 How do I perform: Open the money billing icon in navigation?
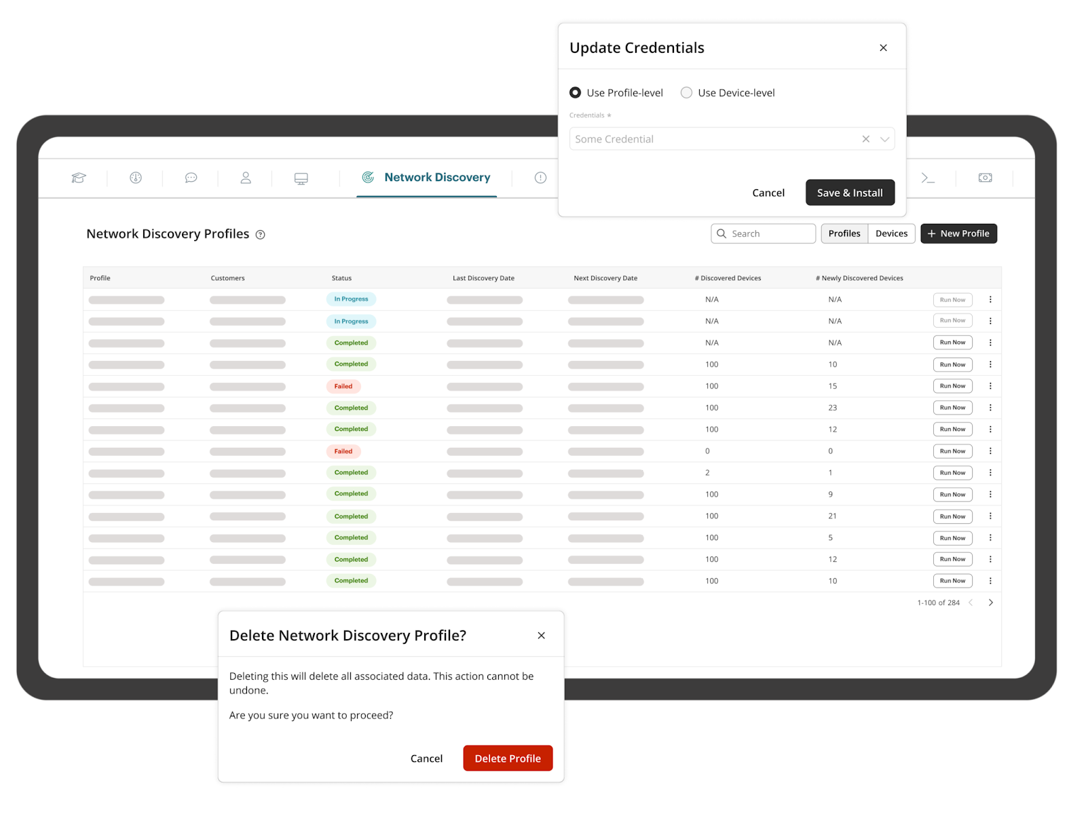[x=985, y=178]
